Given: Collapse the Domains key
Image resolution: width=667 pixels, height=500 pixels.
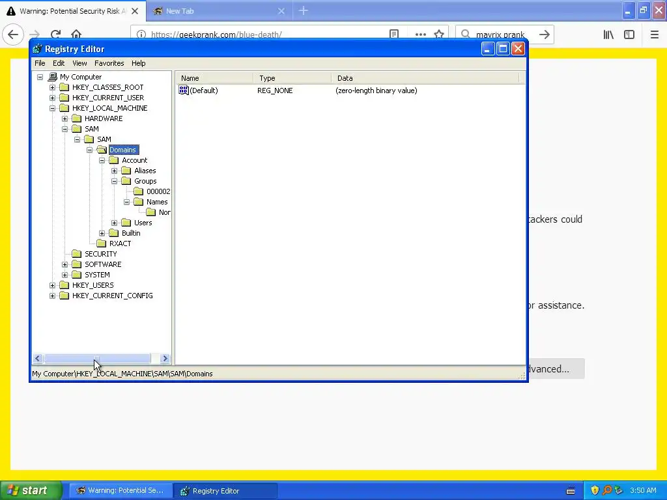Looking at the screenshot, I should click(89, 150).
